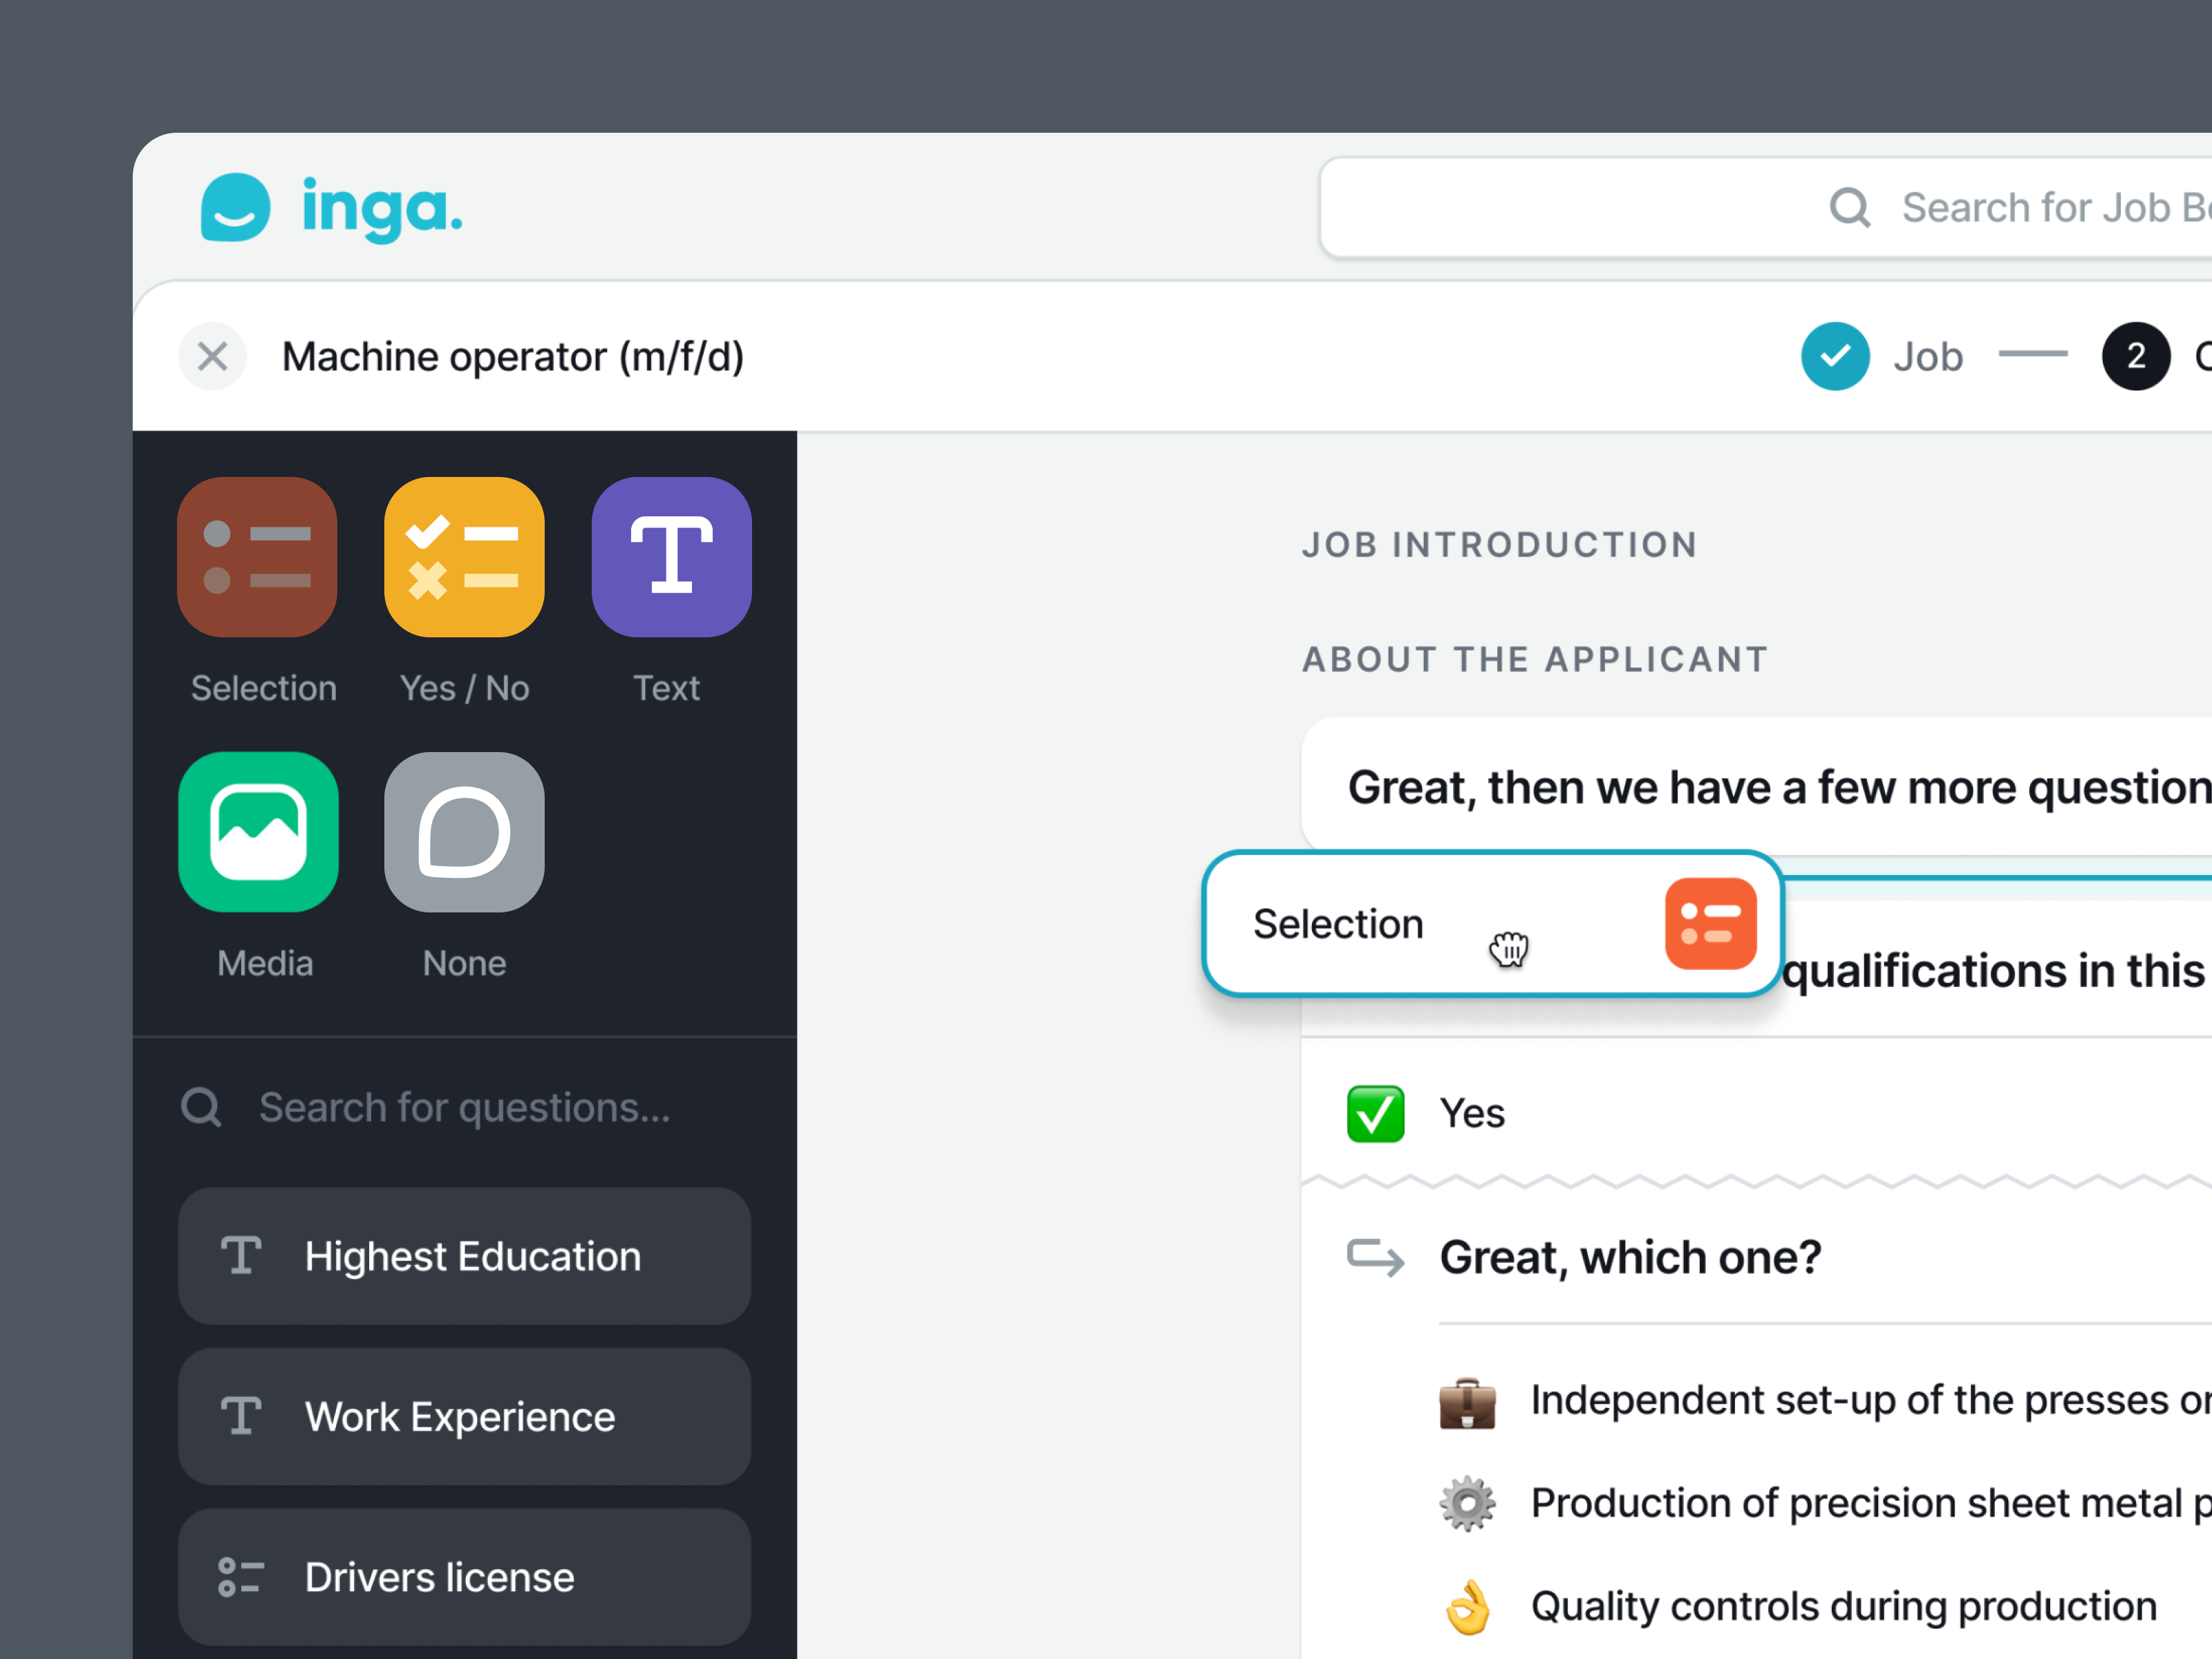
Task: Select the Yes/No question type icon
Action: pyautogui.click(x=464, y=557)
